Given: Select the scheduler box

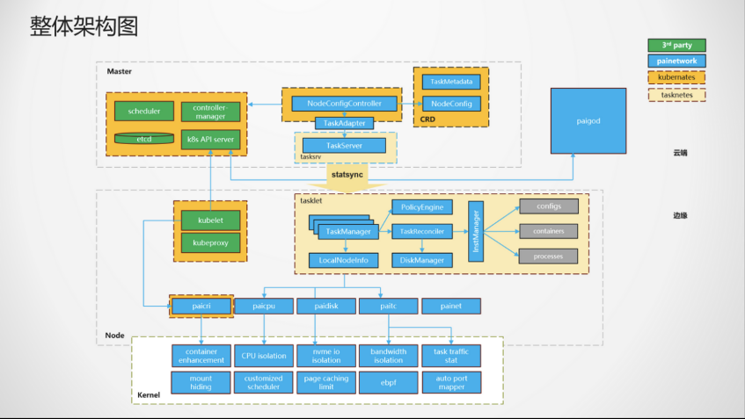Looking at the screenshot, I should tap(144, 111).
